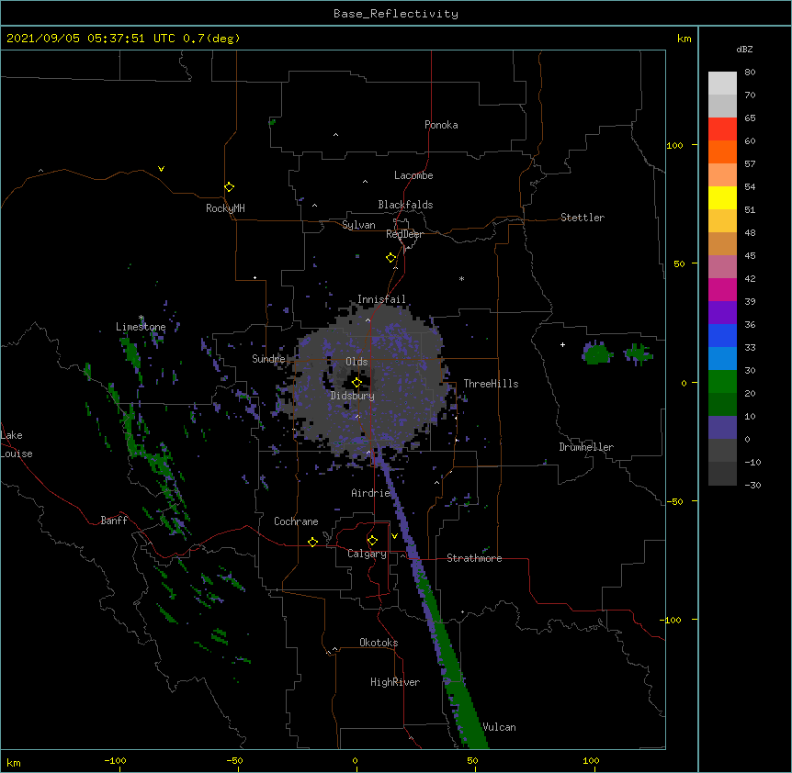Click the yellow diamond marker near Cochrane
The height and width of the screenshot is (773, 792).
[312, 542]
